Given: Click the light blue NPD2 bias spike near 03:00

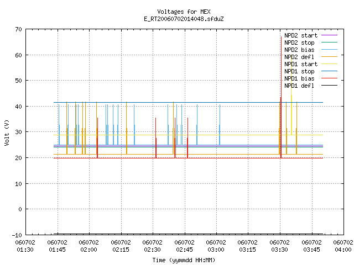Looking at the screenshot, I should [220, 125].
